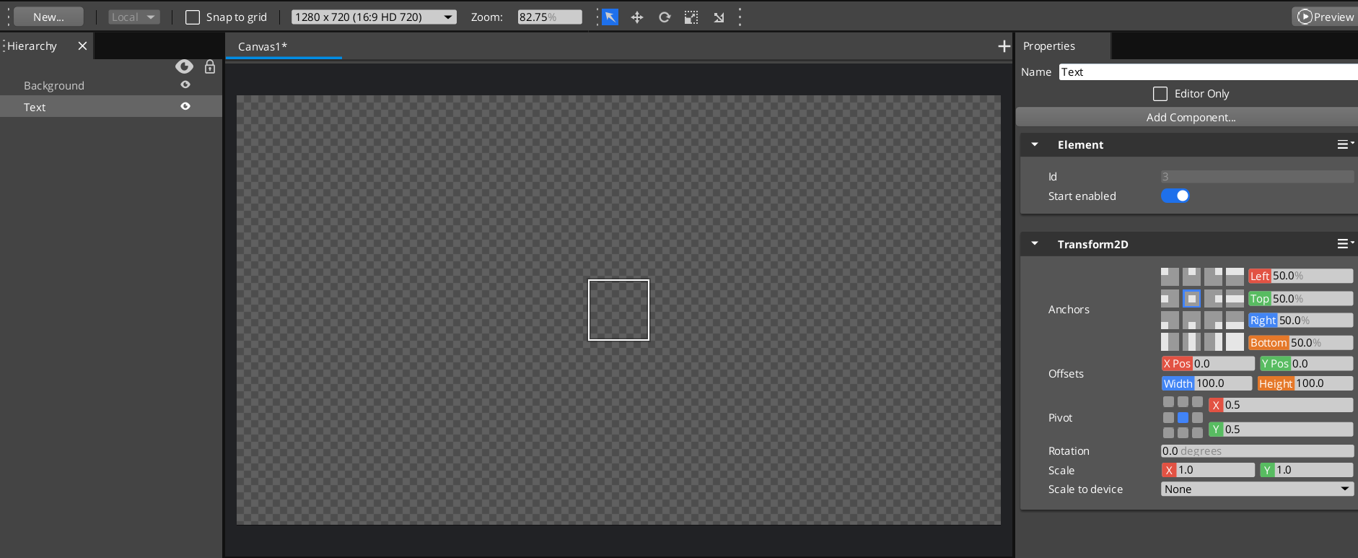Click the New... button

(48, 17)
